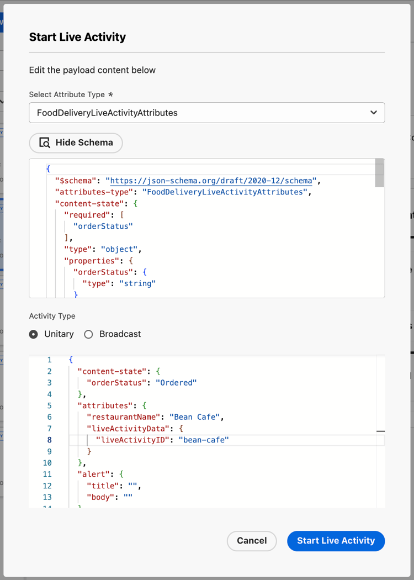Click the "$schema" key in schema viewer
The height and width of the screenshot is (580, 414).
(76, 181)
